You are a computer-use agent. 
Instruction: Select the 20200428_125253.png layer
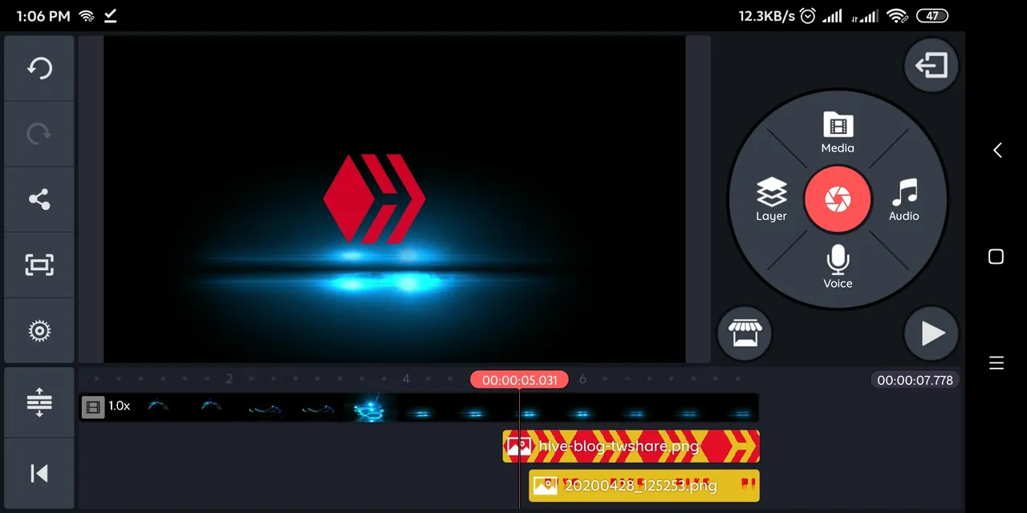point(644,486)
